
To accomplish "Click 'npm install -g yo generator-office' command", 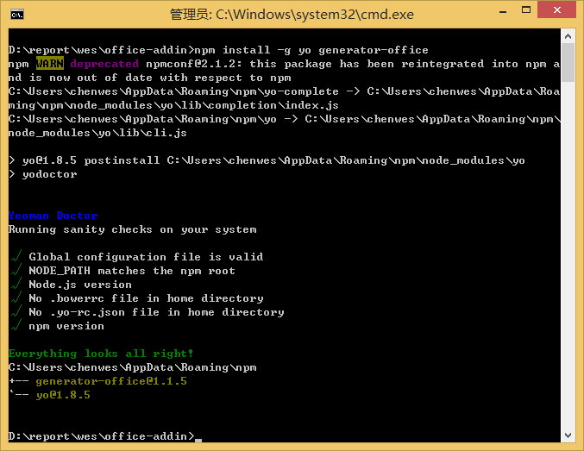I will (311, 50).
